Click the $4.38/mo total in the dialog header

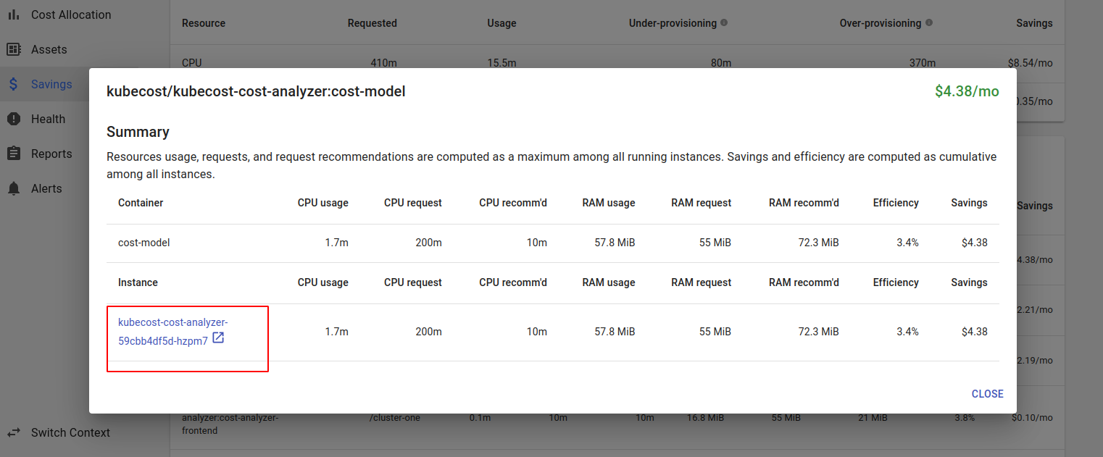coord(967,91)
